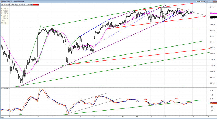Click the rightmost red div label in MACD panel

click(177, 98)
